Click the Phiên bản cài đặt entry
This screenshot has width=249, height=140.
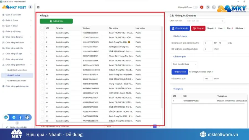(x=17, y=127)
